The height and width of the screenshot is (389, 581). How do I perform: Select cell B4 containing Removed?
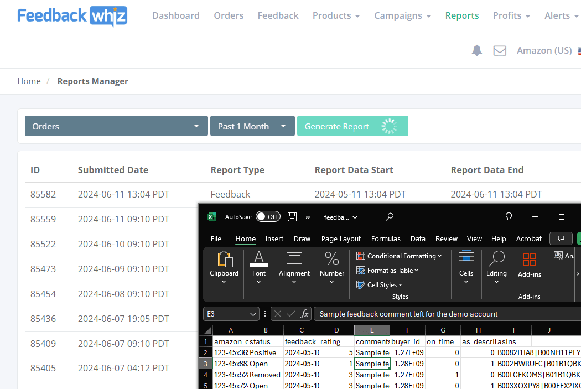tap(266, 375)
